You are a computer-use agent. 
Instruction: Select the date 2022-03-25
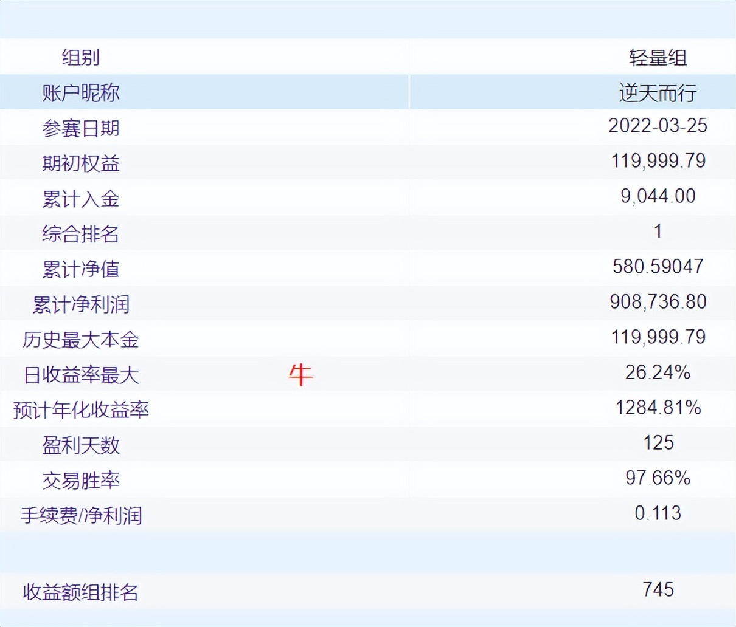tap(658, 126)
